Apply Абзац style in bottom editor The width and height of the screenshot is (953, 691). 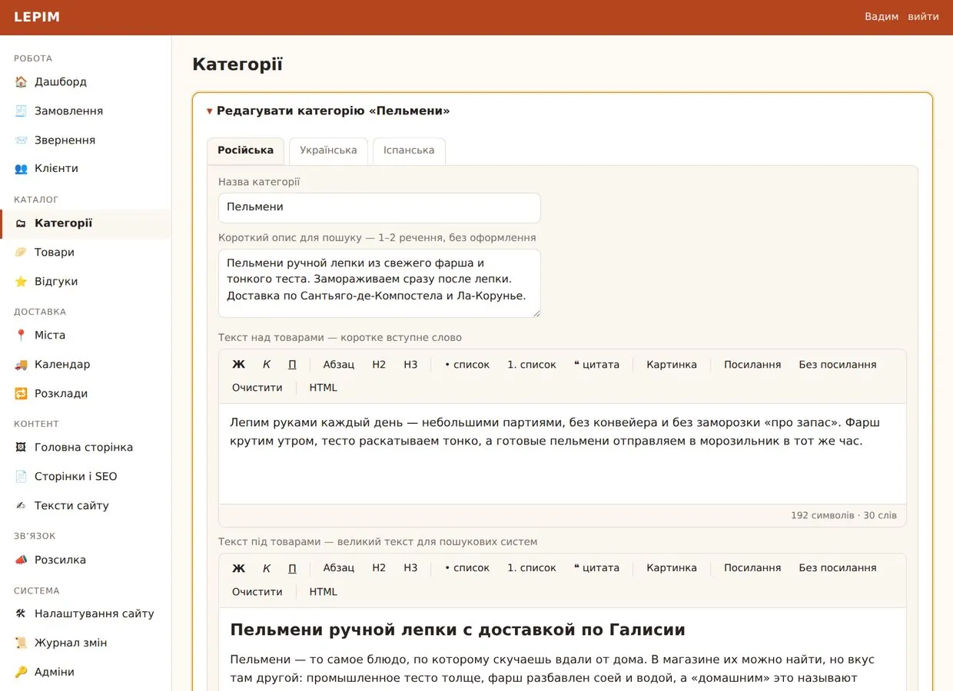pos(338,568)
